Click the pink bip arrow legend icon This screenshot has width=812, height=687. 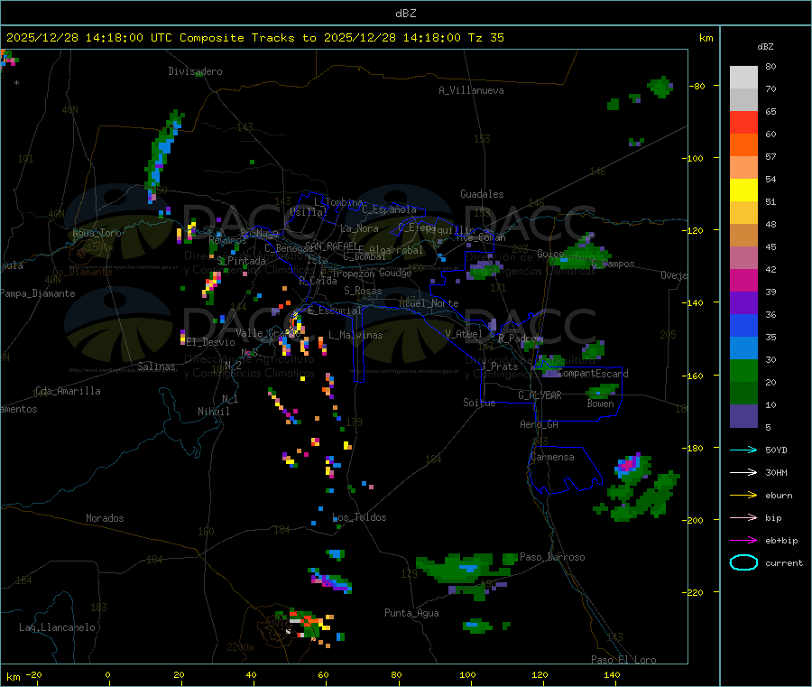tap(743, 517)
